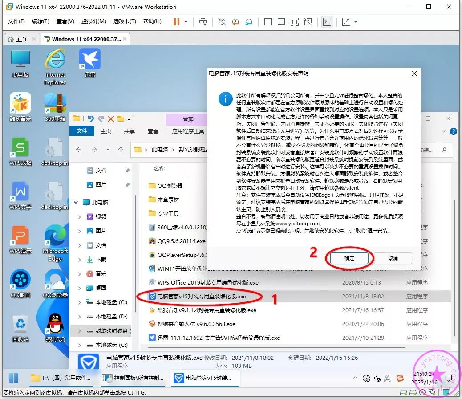Click the VMware snapshot take icon
The width and height of the screenshot is (462, 399).
pyautogui.click(x=222, y=21)
